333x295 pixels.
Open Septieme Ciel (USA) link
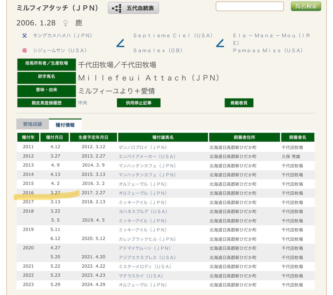[x=173, y=36]
